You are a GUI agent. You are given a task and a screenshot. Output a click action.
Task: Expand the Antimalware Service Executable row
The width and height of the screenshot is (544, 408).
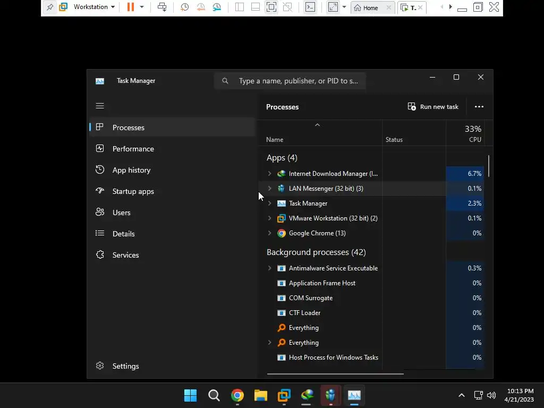click(x=269, y=268)
